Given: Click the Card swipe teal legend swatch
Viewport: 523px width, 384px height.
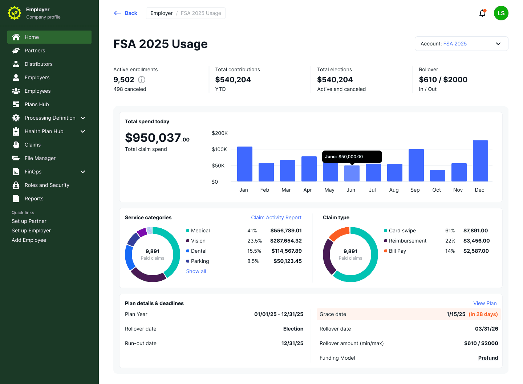Looking at the screenshot, I should [x=386, y=231].
